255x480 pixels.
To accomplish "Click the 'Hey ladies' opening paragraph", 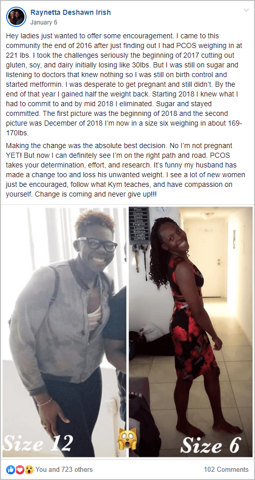I will click(125, 86).
